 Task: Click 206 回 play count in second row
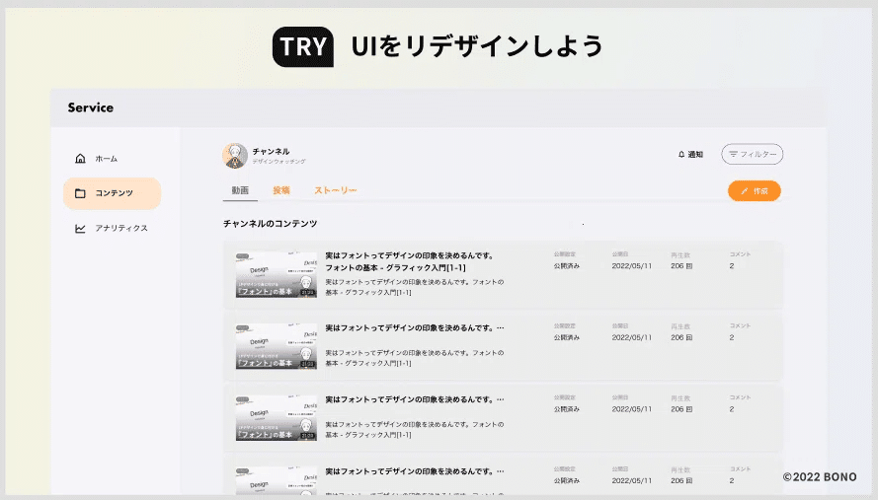coord(681,338)
